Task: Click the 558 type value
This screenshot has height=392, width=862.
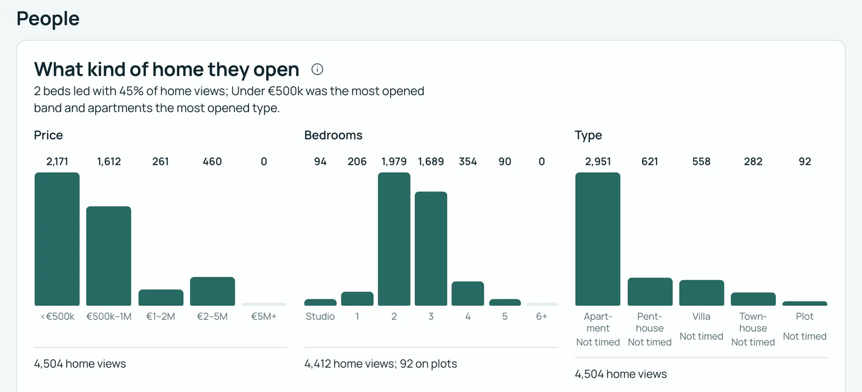Action: coord(701,162)
